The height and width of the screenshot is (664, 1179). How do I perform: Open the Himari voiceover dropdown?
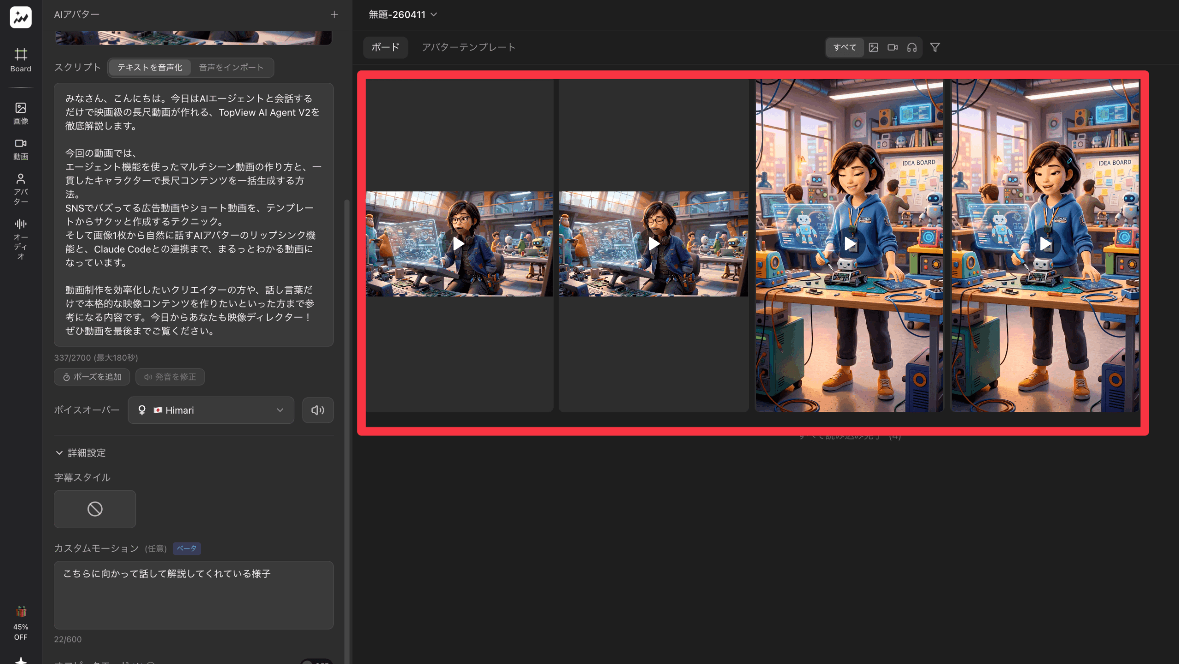(211, 410)
